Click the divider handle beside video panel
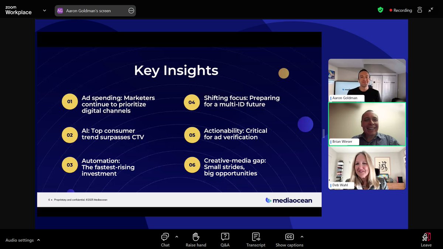Screen dimensions: 443x249 pos(324,133)
